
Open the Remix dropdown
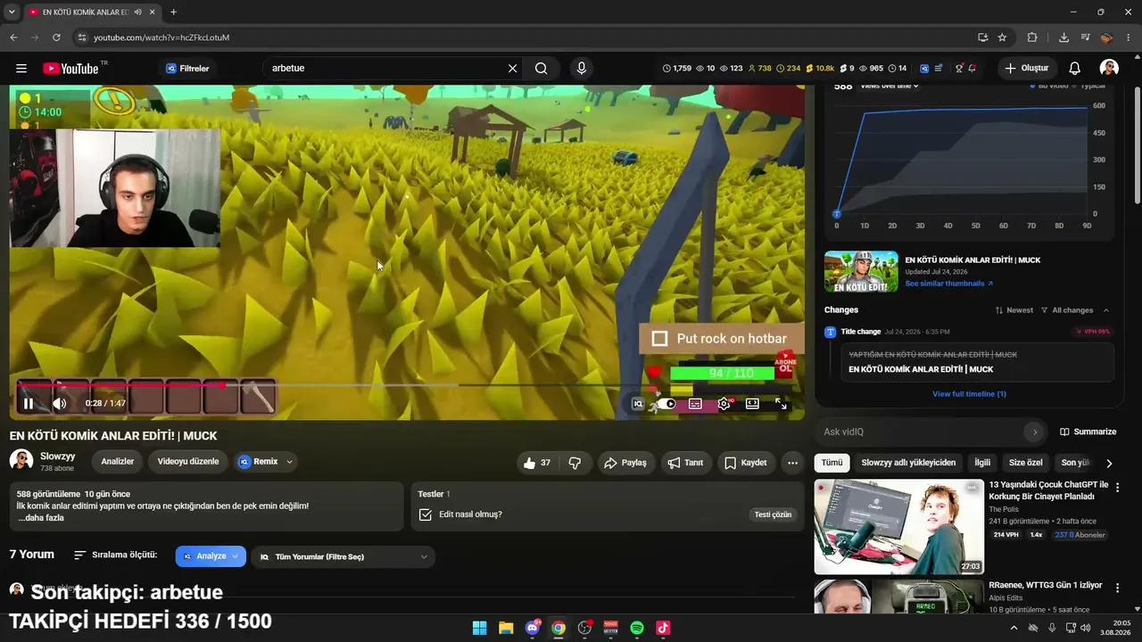(266, 462)
